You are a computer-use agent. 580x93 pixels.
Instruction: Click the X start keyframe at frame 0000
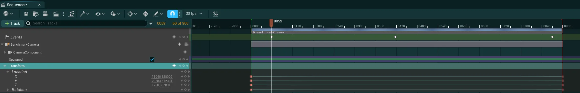251,77
